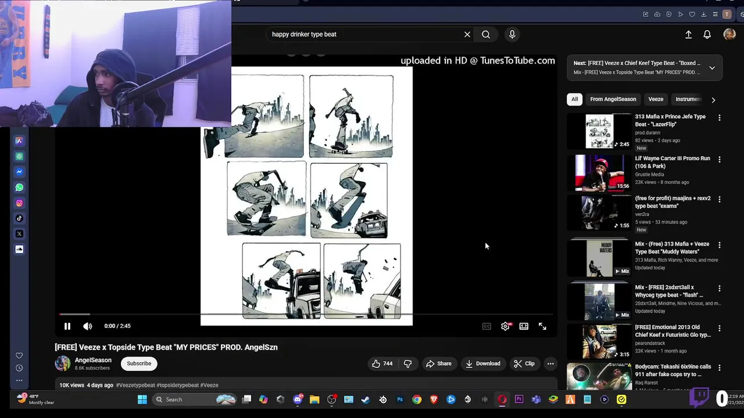The image size is (744, 418).
Task: Start voice search with microphone
Action: click(x=512, y=34)
